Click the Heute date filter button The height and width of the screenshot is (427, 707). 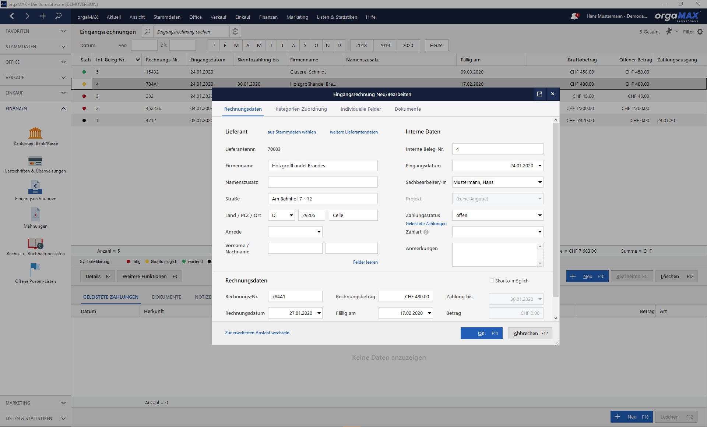[x=436, y=45]
